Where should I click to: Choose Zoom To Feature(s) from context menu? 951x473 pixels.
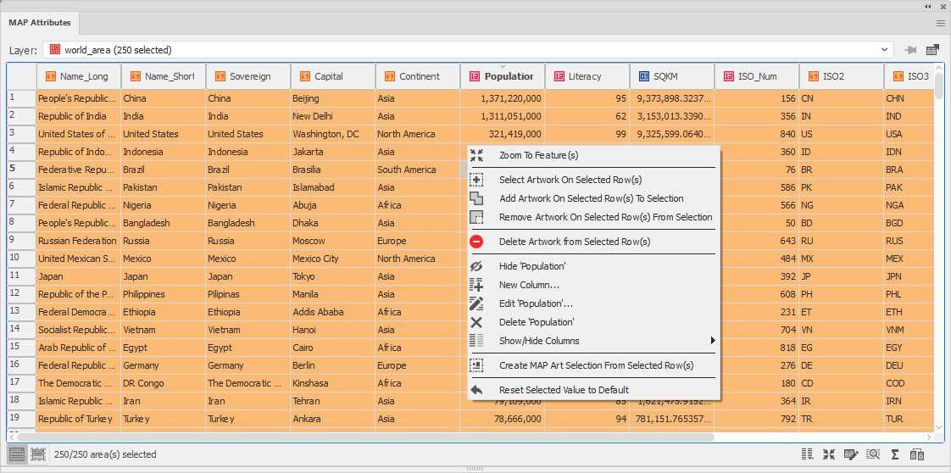594,155
